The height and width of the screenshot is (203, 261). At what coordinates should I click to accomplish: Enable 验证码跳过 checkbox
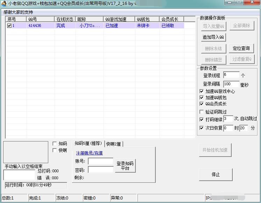coord(202,111)
